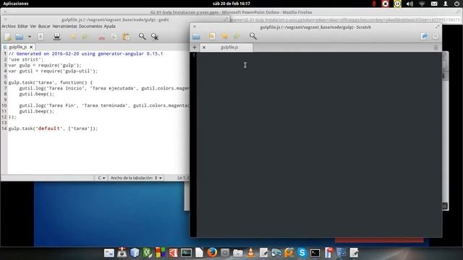Open the Buscar menu in gedit
Viewport: 463px width, 260px height.
44,26
